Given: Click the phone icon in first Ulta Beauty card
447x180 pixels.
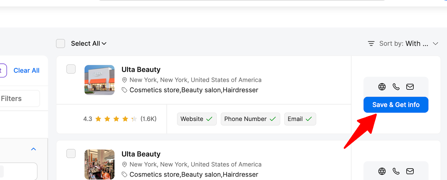Looking at the screenshot, I should click(x=396, y=87).
